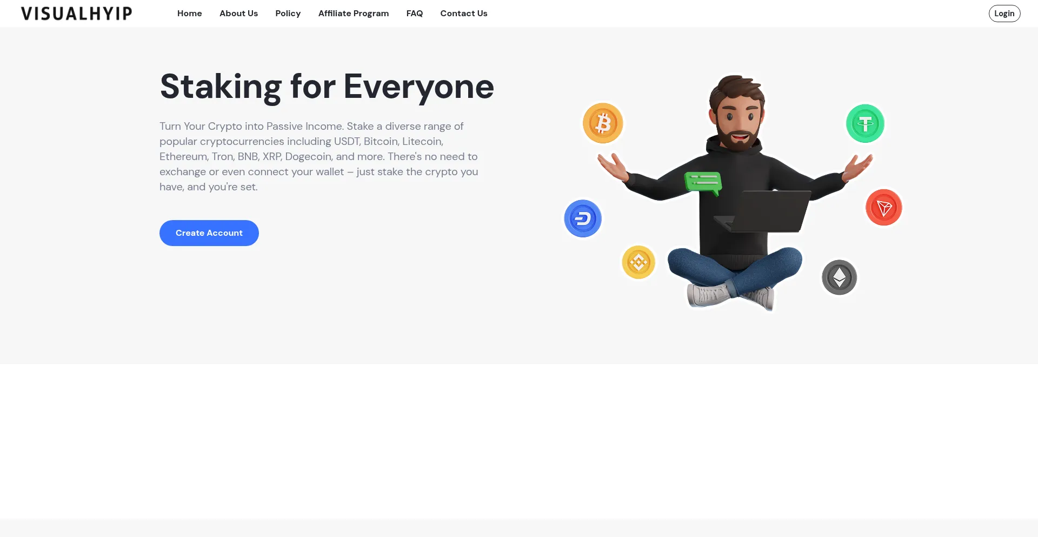Click the red Tron coin icon
This screenshot has height=537, width=1038.
point(884,208)
